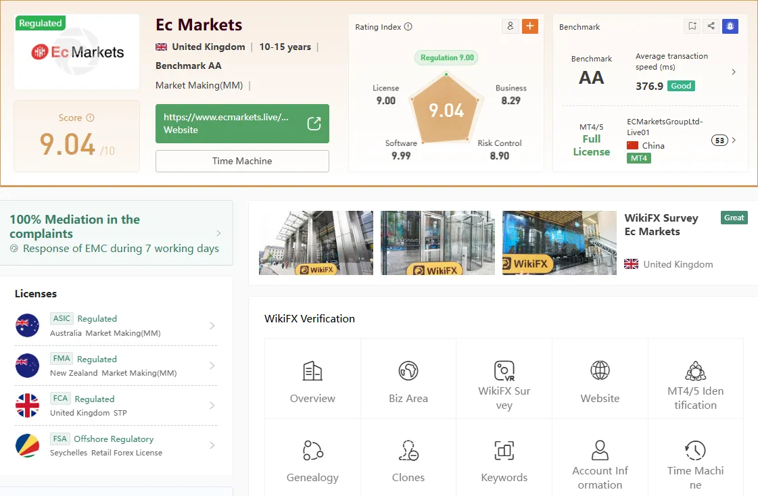Click the bookmark icon in Benchmark panel
Screen dimensions: 758x496
(692, 26)
